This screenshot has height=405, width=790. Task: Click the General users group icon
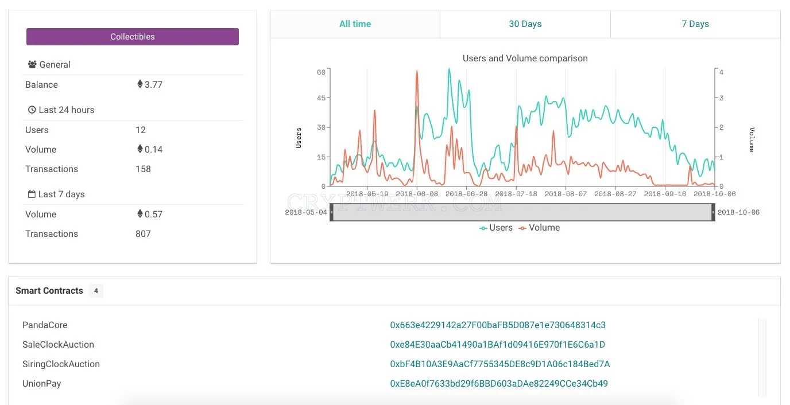click(x=32, y=65)
